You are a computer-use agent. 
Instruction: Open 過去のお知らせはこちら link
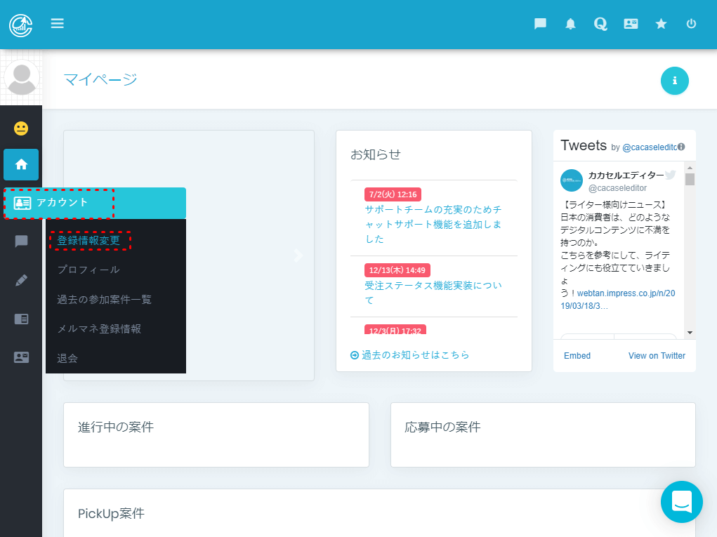pyautogui.click(x=414, y=355)
